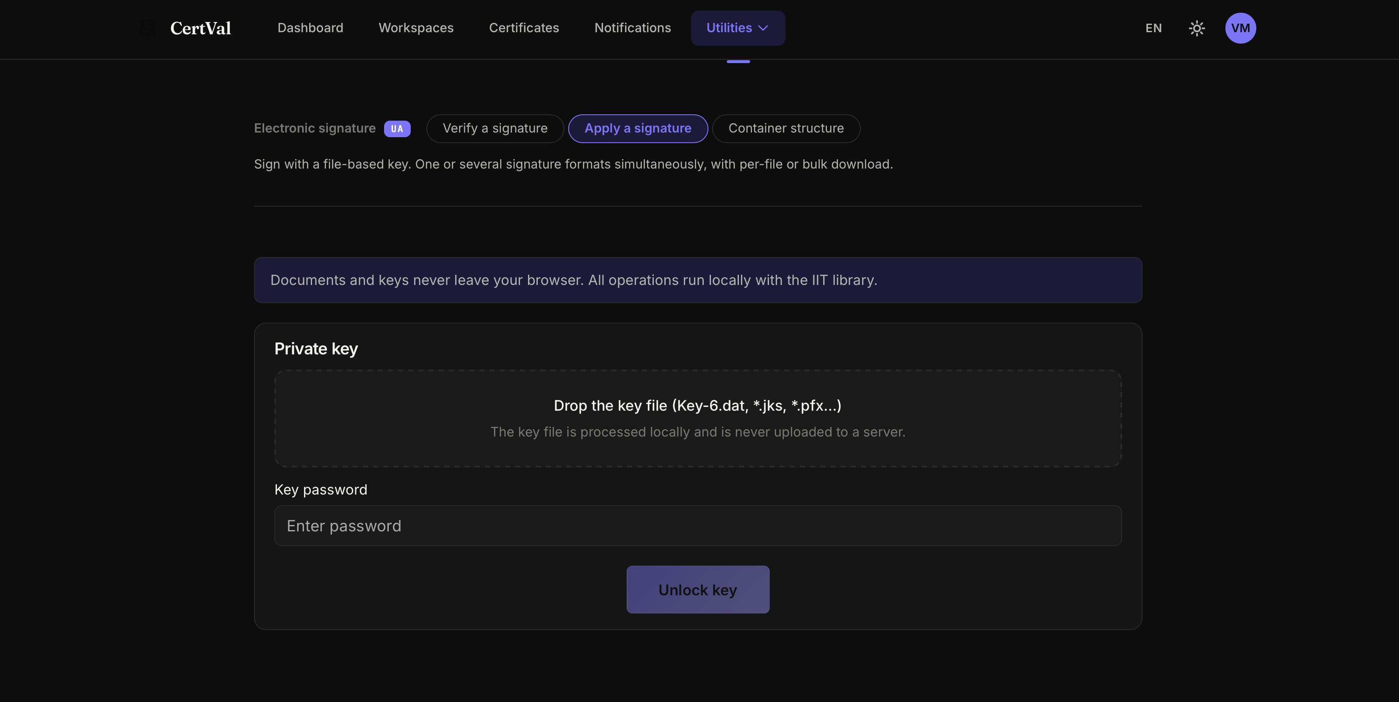Focus the Enter password field
This screenshot has height=702, width=1399.
pyautogui.click(x=697, y=525)
